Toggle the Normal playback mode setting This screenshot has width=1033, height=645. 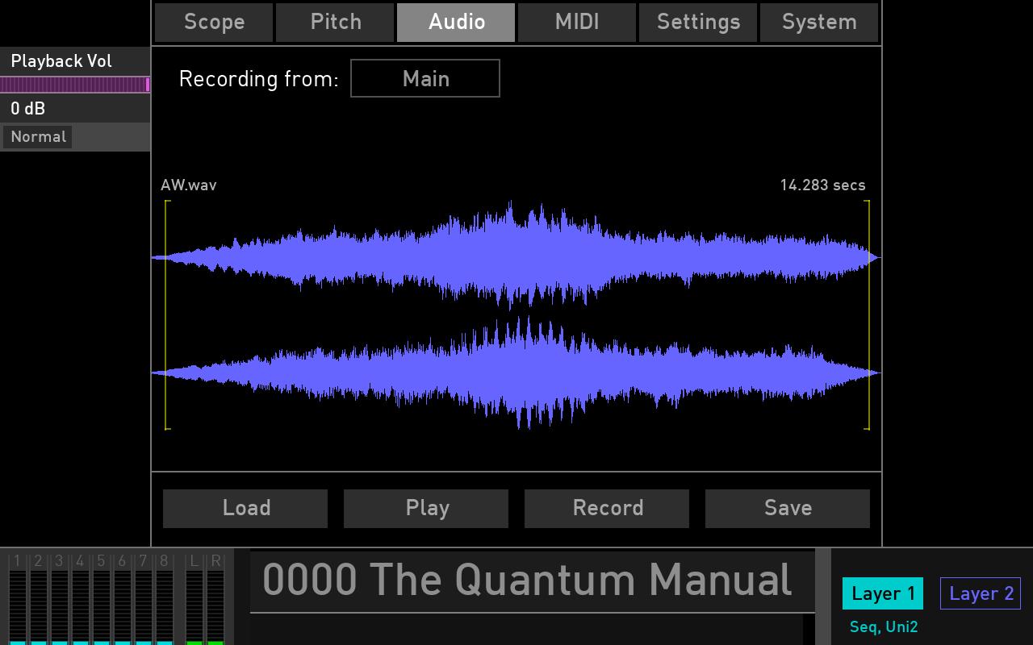click(x=37, y=136)
